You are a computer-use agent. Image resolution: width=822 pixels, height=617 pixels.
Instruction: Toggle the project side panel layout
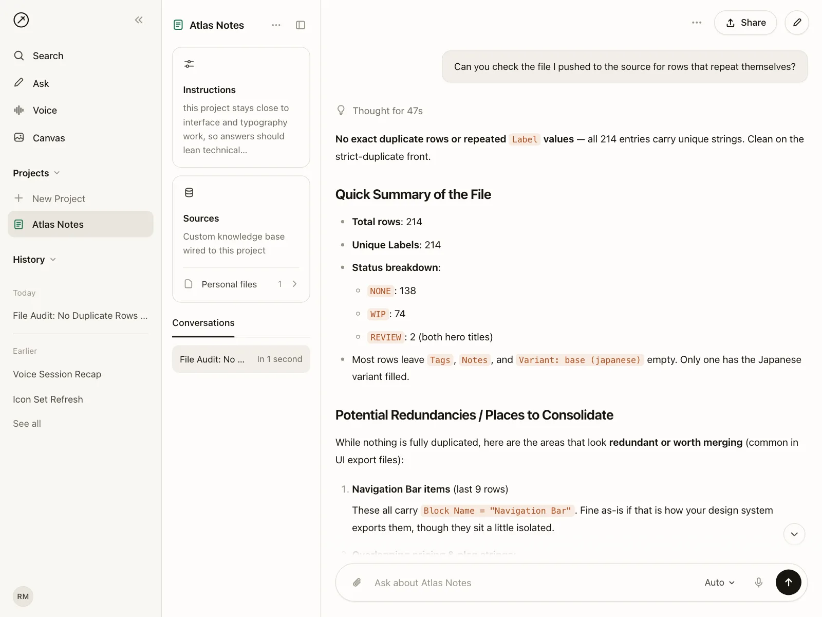pos(301,25)
